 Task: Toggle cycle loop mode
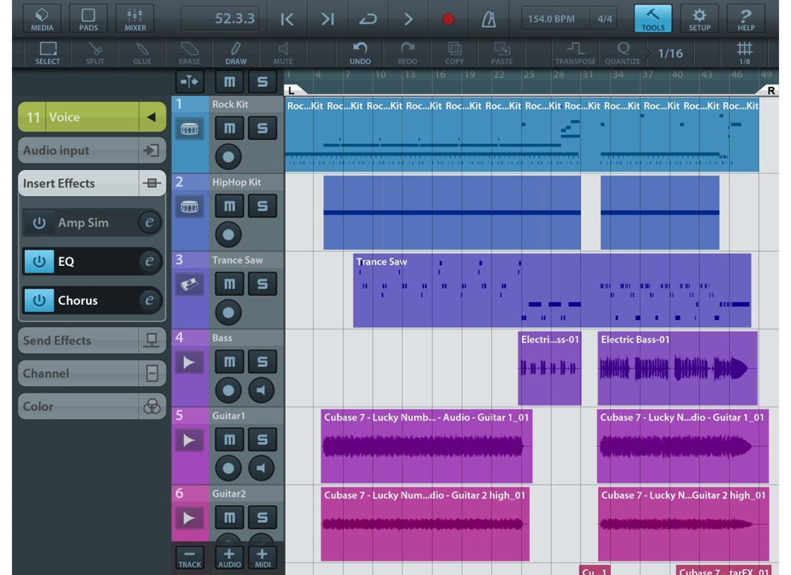tap(368, 19)
